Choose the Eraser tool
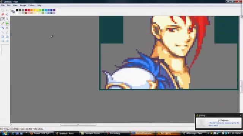 [3, 14]
